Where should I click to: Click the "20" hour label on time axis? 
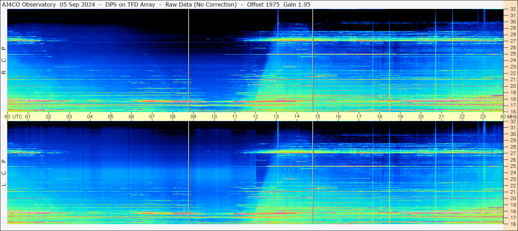coord(421,117)
